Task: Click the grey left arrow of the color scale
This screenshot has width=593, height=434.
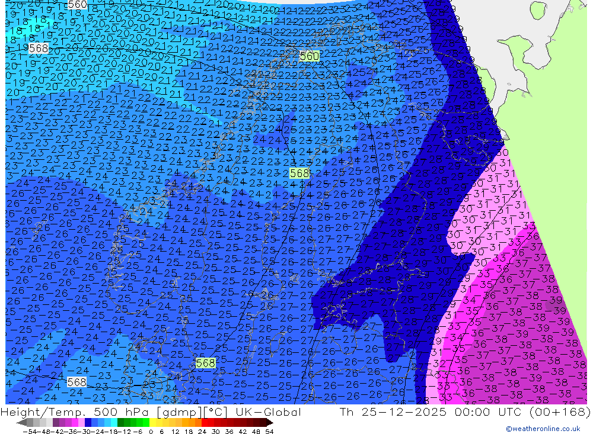Action: coord(21,423)
